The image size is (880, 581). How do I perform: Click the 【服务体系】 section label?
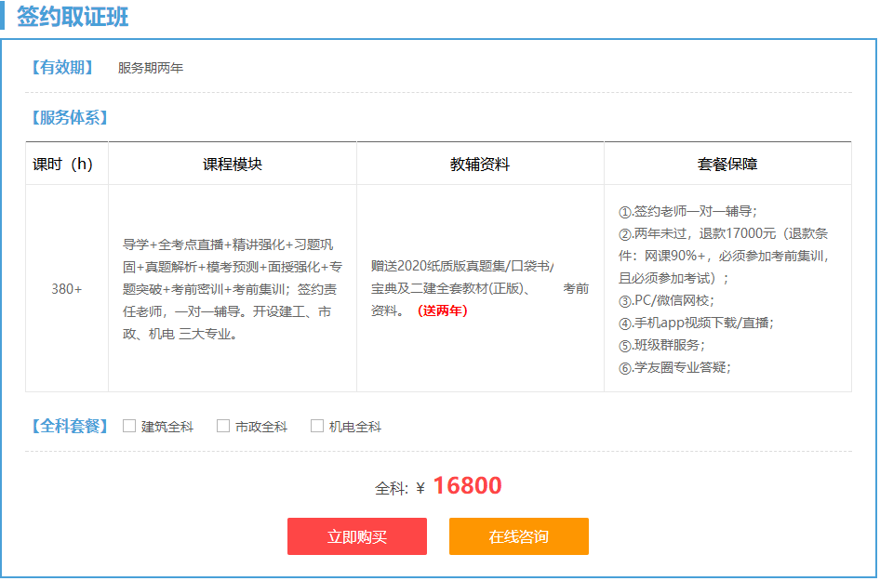[x=70, y=118]
